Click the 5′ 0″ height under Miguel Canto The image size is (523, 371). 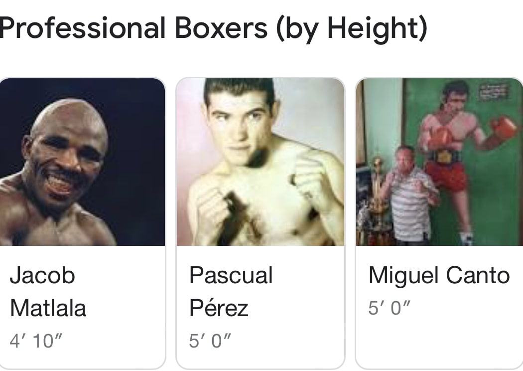tap(390, 309)
